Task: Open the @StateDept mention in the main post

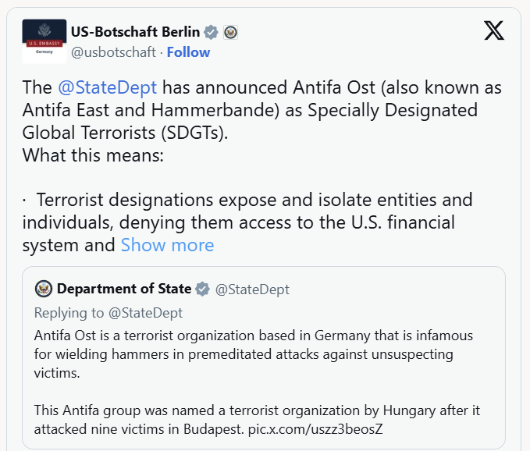Action: [x=107, y=87]
